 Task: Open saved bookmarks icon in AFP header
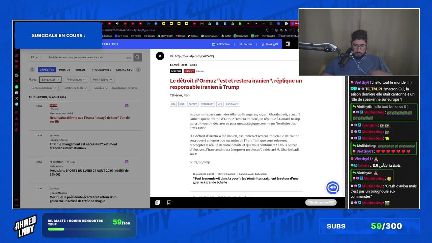[x=288, y=44]
